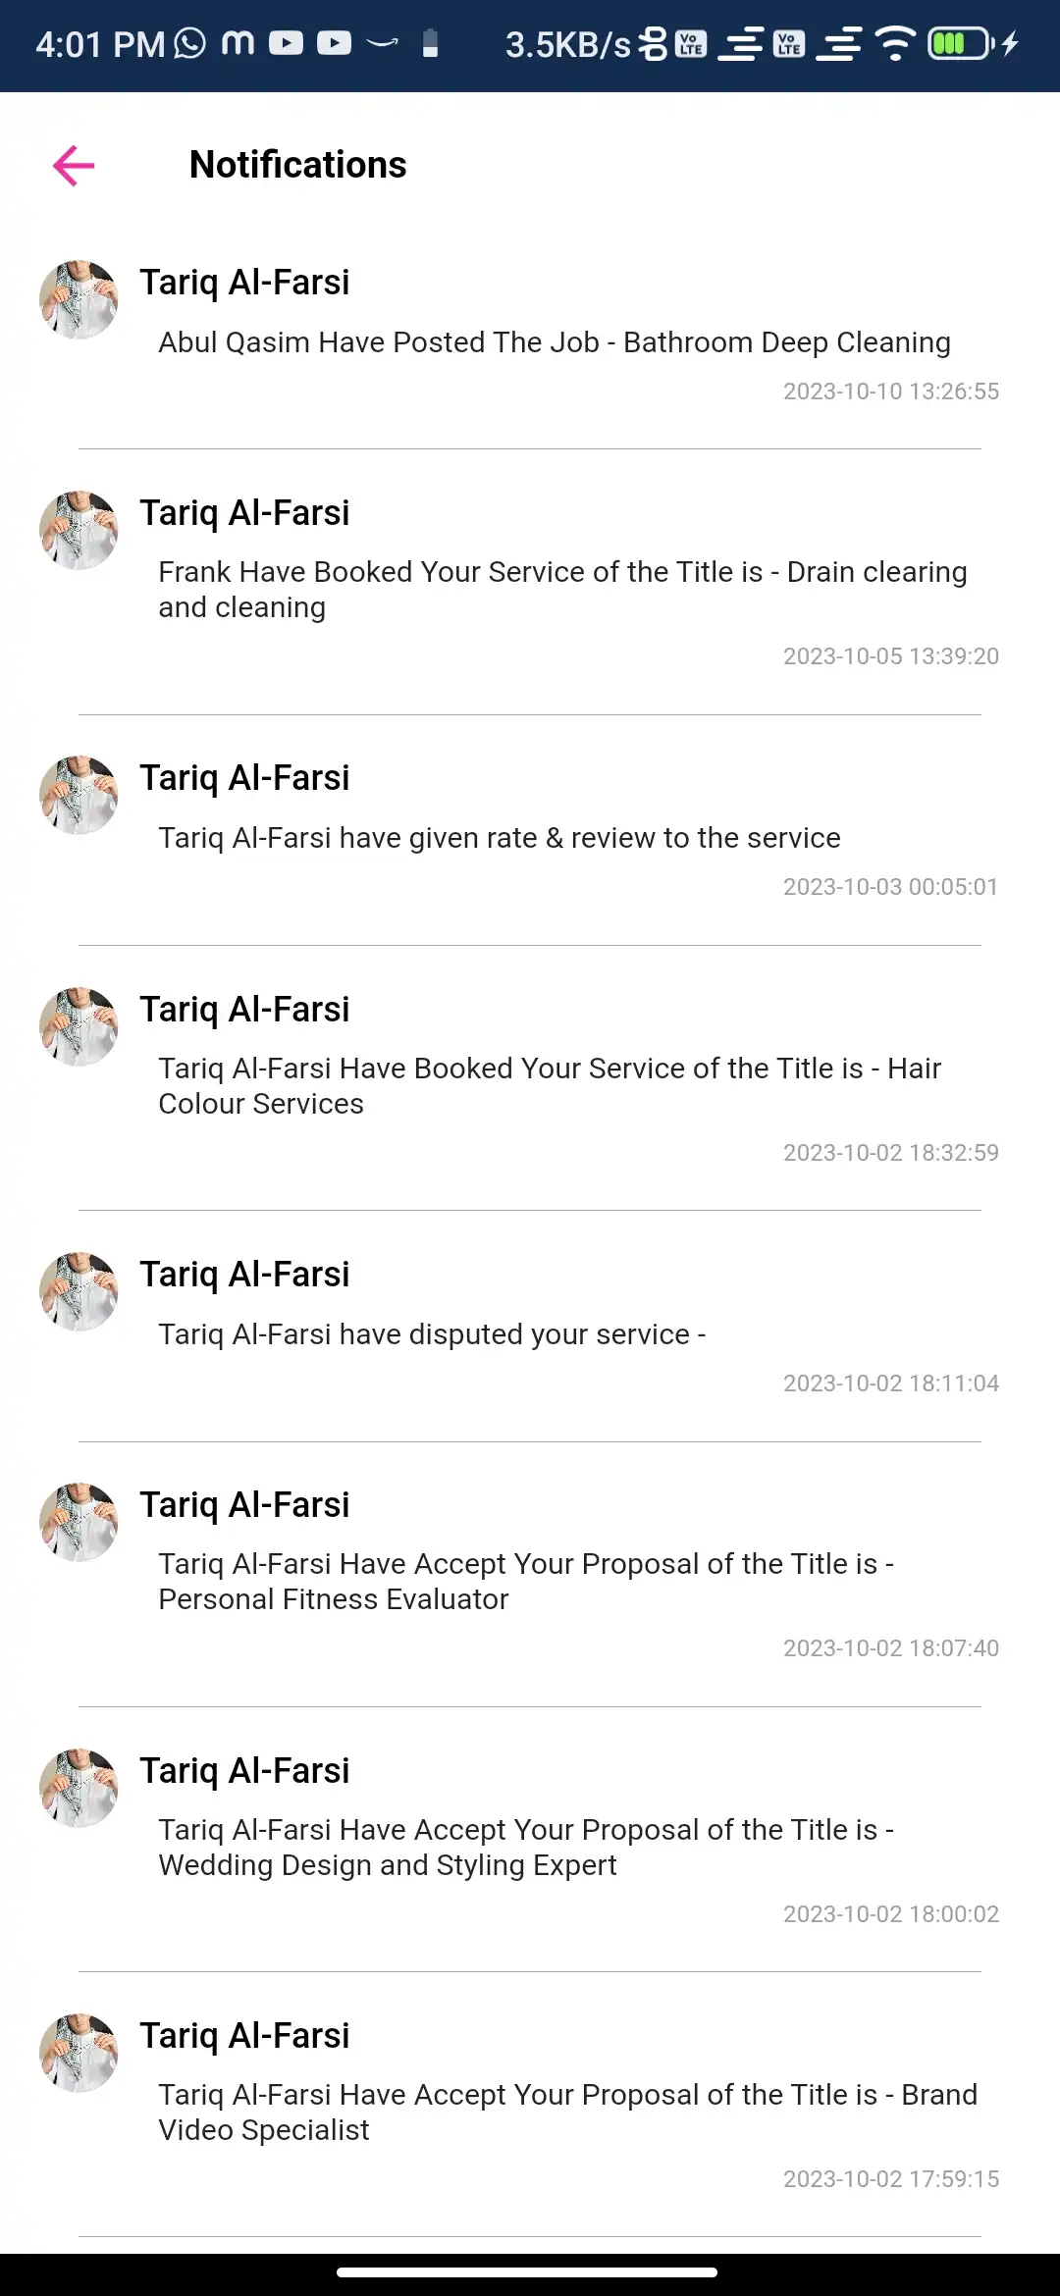This screenshot has height=2296, width=1060.
Task: Click the Gmail icon in the status bar
Action: point(236,43)
